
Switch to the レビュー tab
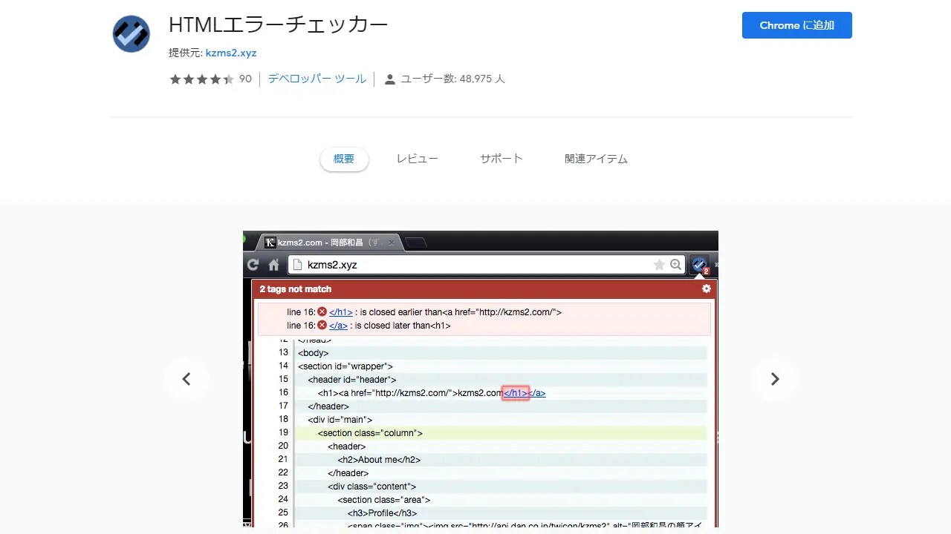[417, 158]
